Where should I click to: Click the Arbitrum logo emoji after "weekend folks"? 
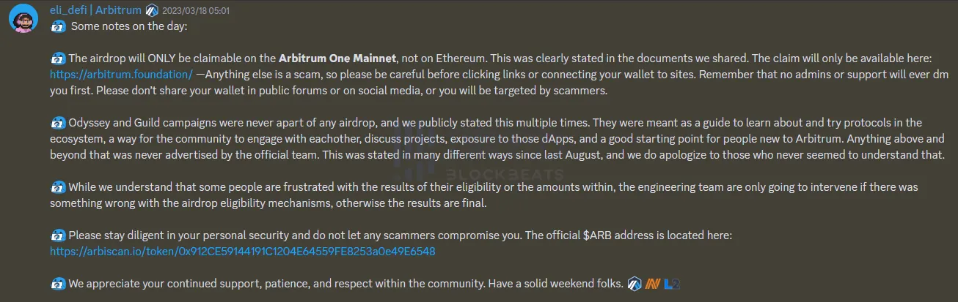[x=635, y=283]
